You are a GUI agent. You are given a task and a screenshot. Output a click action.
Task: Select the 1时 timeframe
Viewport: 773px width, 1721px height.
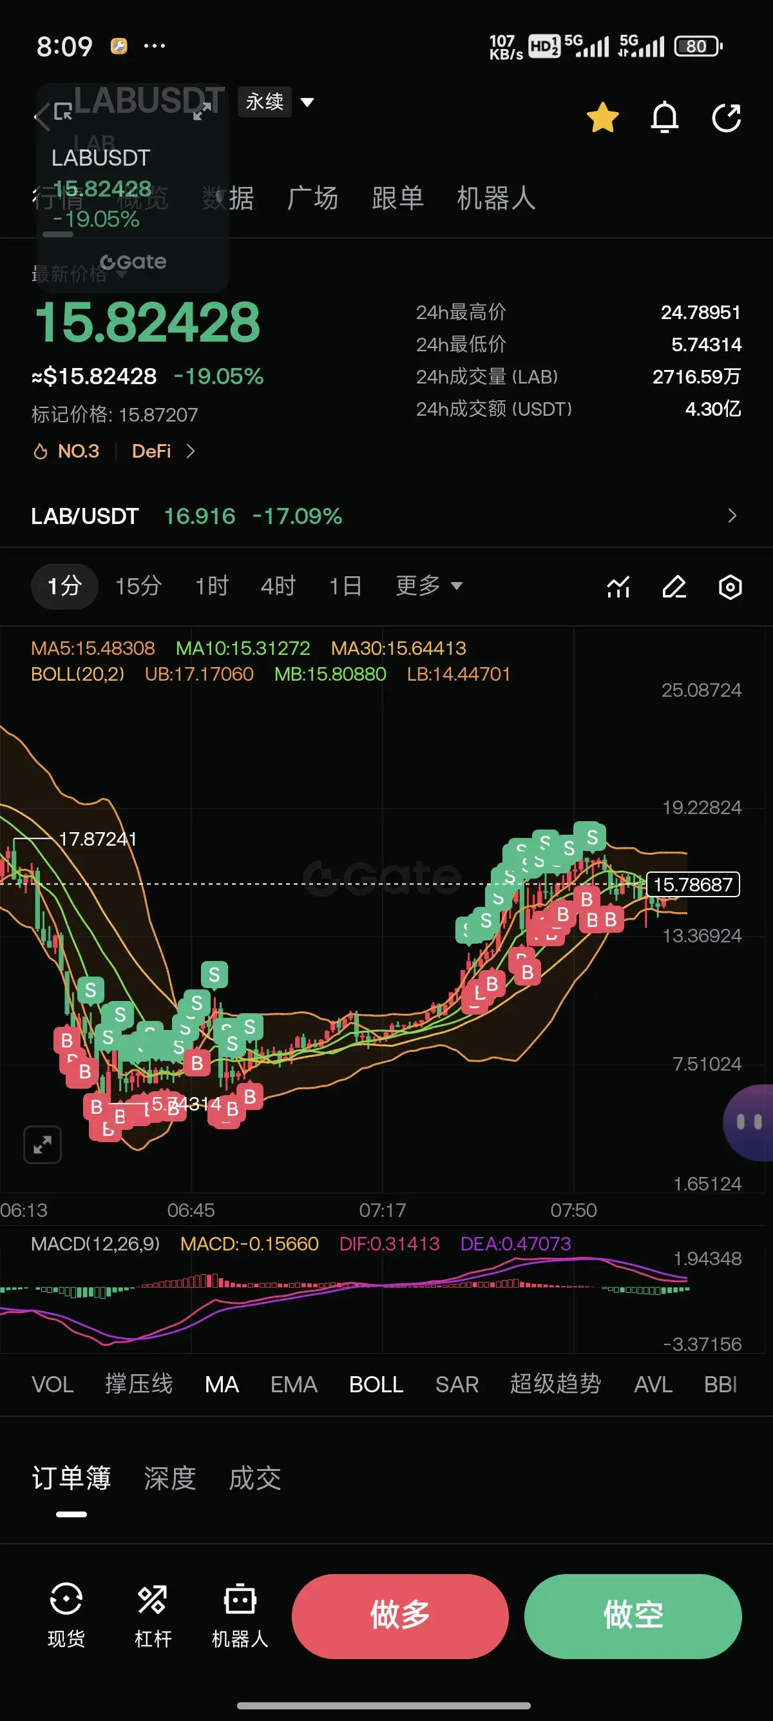click(211, 586)
